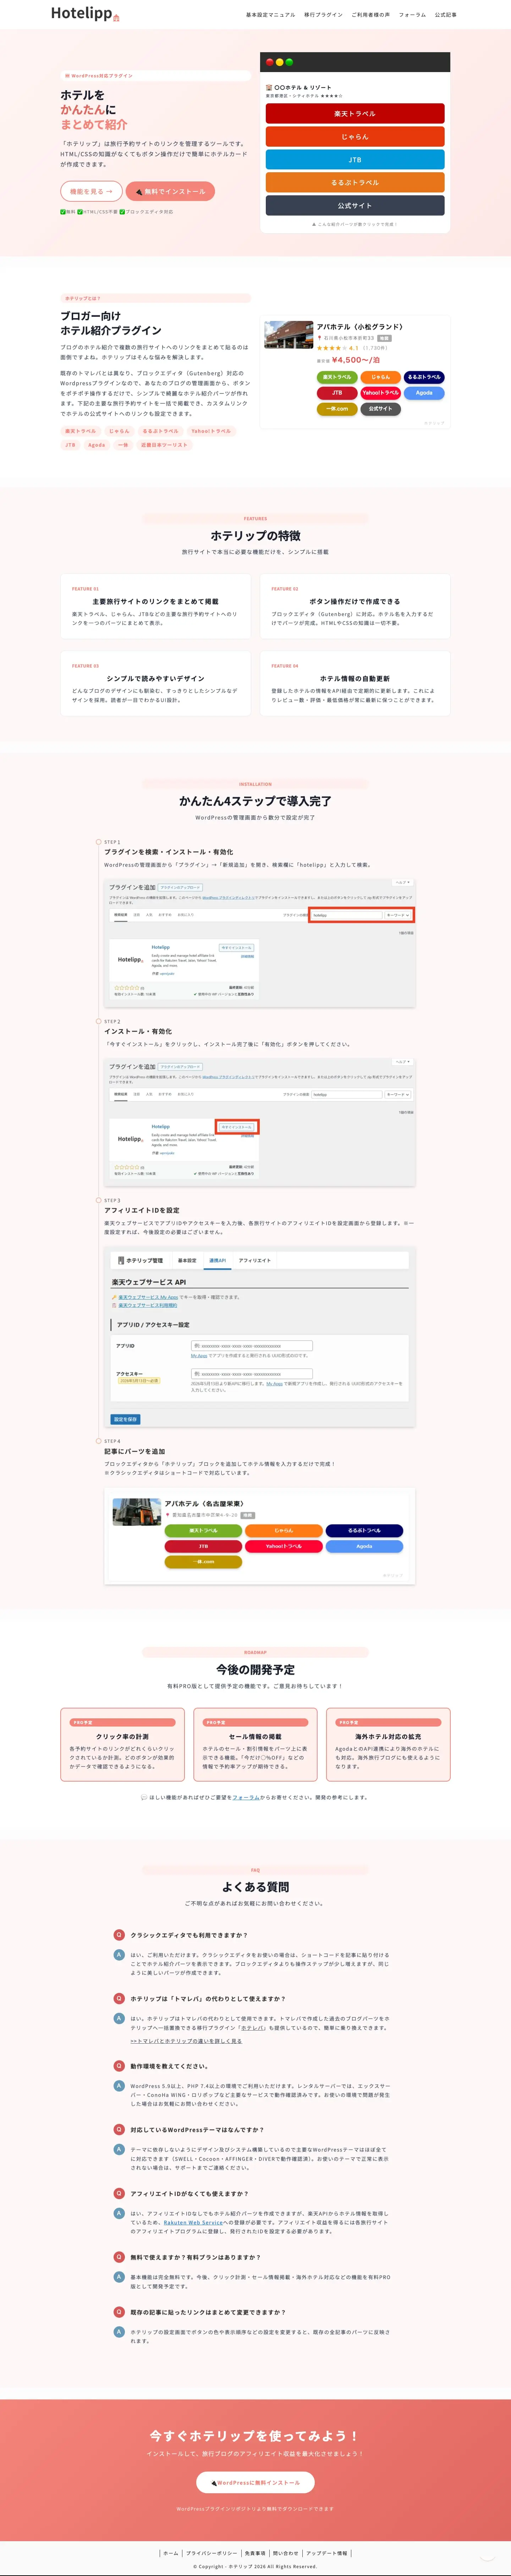The width and height of the screenshot is (511, 2576).
Task: Open プライバシーポリシー footer link
Action: point(211,2553)
